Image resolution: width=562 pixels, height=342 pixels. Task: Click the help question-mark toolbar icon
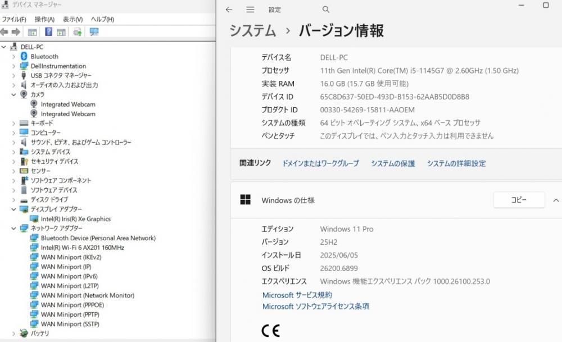[x=48, y=32]
